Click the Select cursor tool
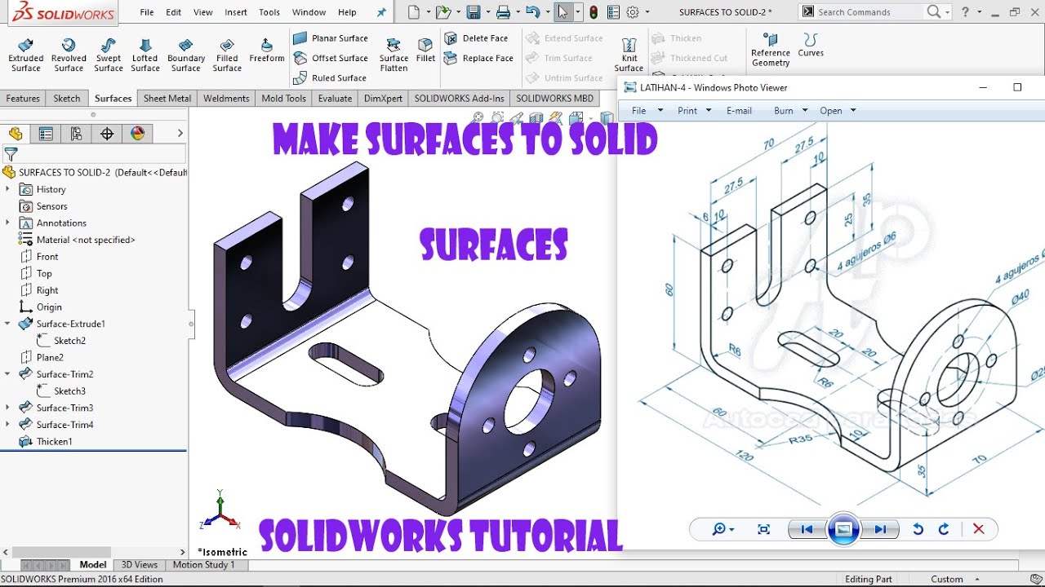 (563, 12)
